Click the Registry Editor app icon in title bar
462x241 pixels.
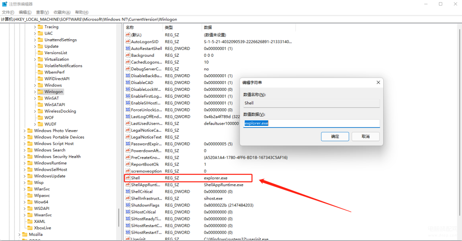[4, 4]
